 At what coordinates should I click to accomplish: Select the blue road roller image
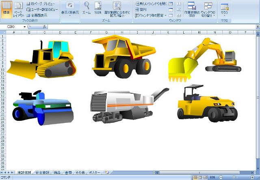(43, 108)
